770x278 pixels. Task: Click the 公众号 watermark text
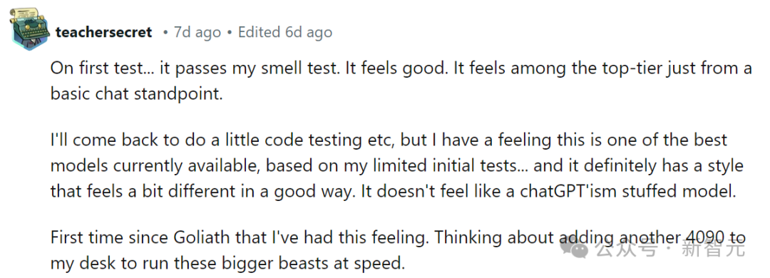coord(625,249)
